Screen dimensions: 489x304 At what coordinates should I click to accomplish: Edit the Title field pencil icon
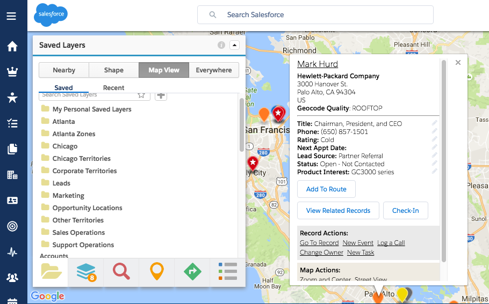(x=434, y=123)
